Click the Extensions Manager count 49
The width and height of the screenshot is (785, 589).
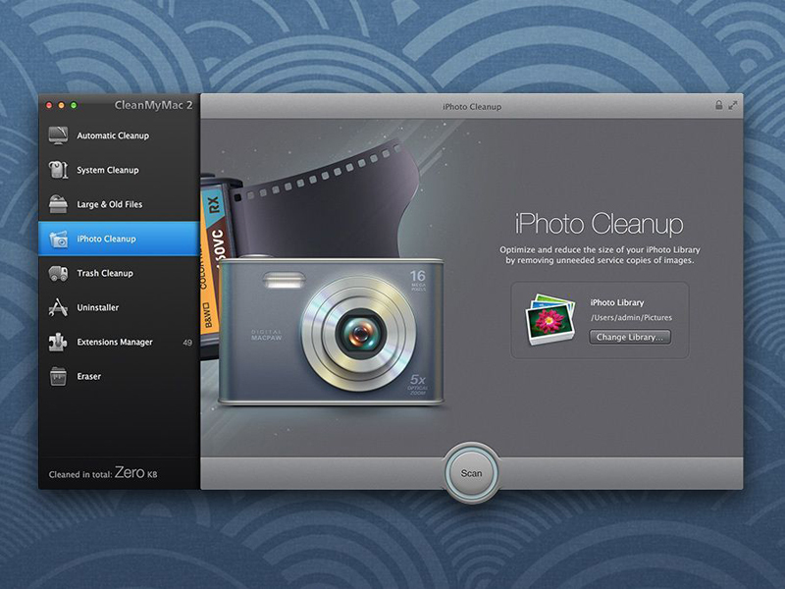click(187, 343)
